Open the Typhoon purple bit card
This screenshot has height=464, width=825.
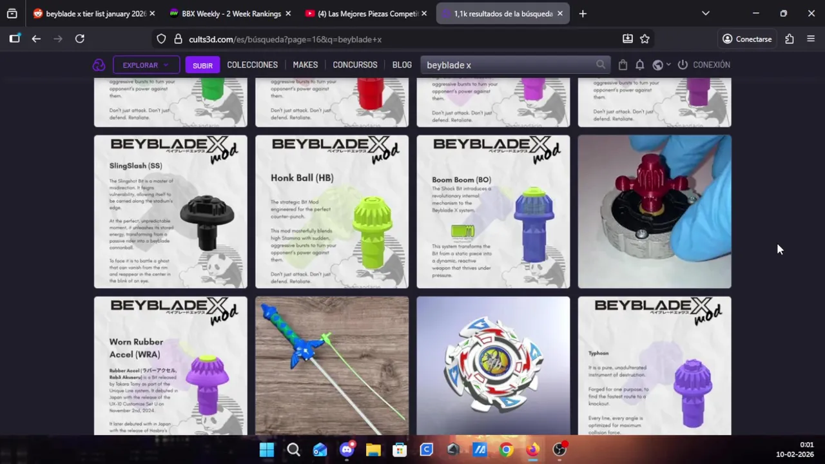(654, 365)
